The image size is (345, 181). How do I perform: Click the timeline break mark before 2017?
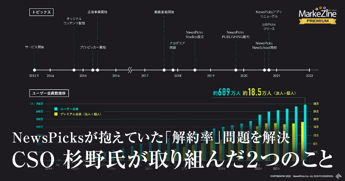pyautogui.click(x=130, y=70)
